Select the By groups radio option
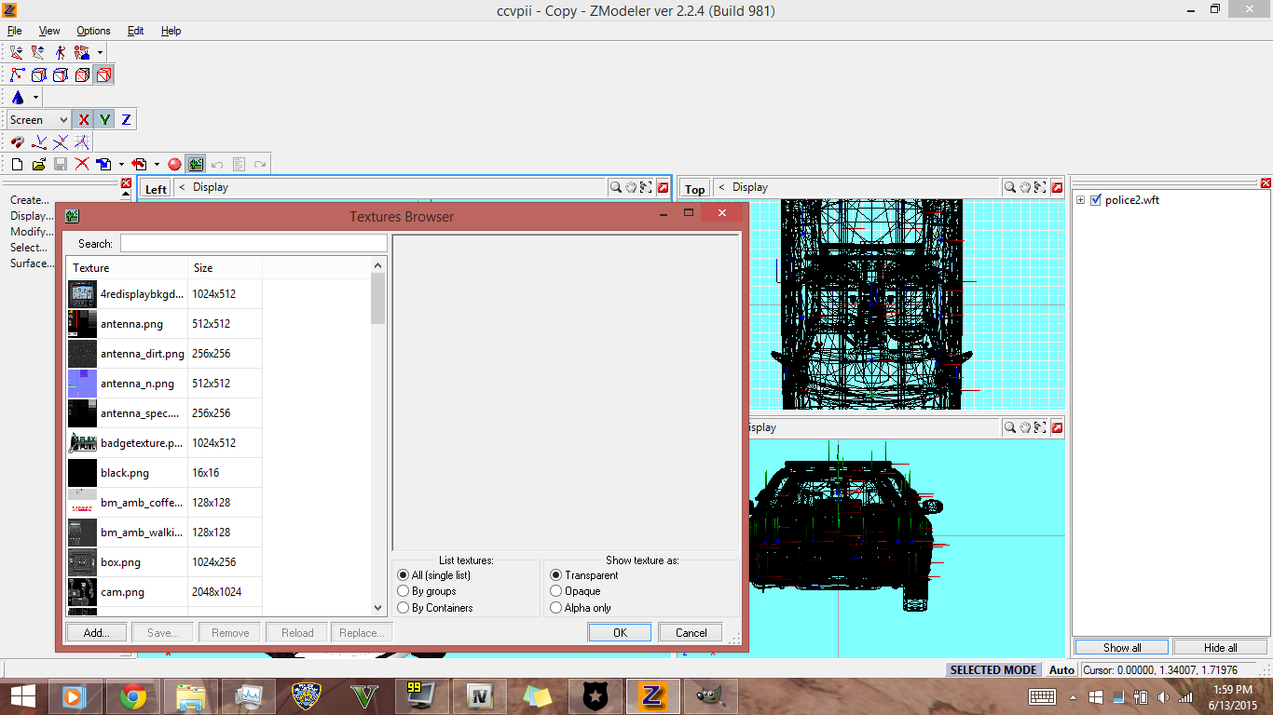Screen dimensions: 1273x715 tap(404, 591)
